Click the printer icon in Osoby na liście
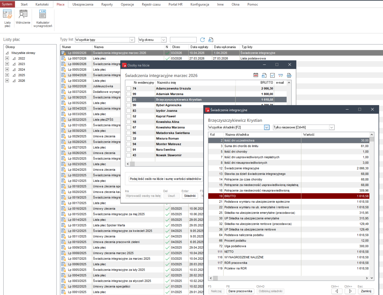This screenshot has height=295, width=383. point(289,75)
